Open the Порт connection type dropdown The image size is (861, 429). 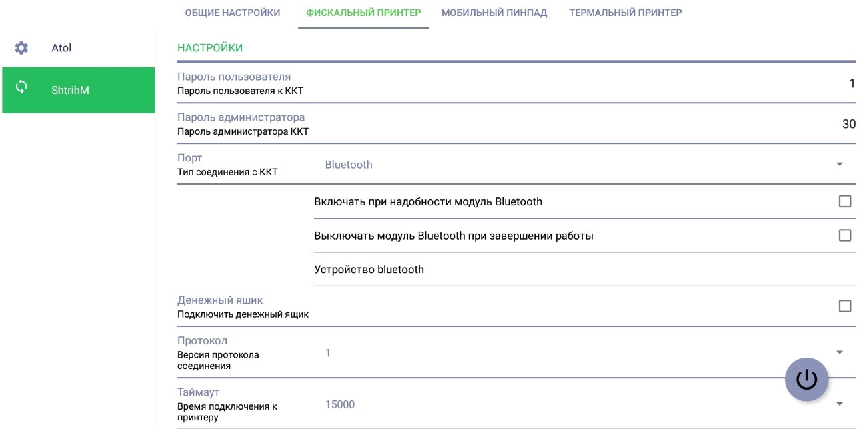pos(839,165)
